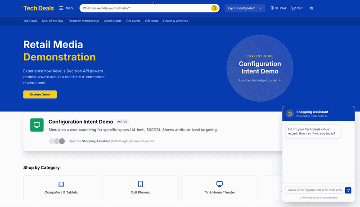Open Health & Wellness section
The width and height of the screenshot is (360, 207).
pyautogui.click(x=175, y=21)
